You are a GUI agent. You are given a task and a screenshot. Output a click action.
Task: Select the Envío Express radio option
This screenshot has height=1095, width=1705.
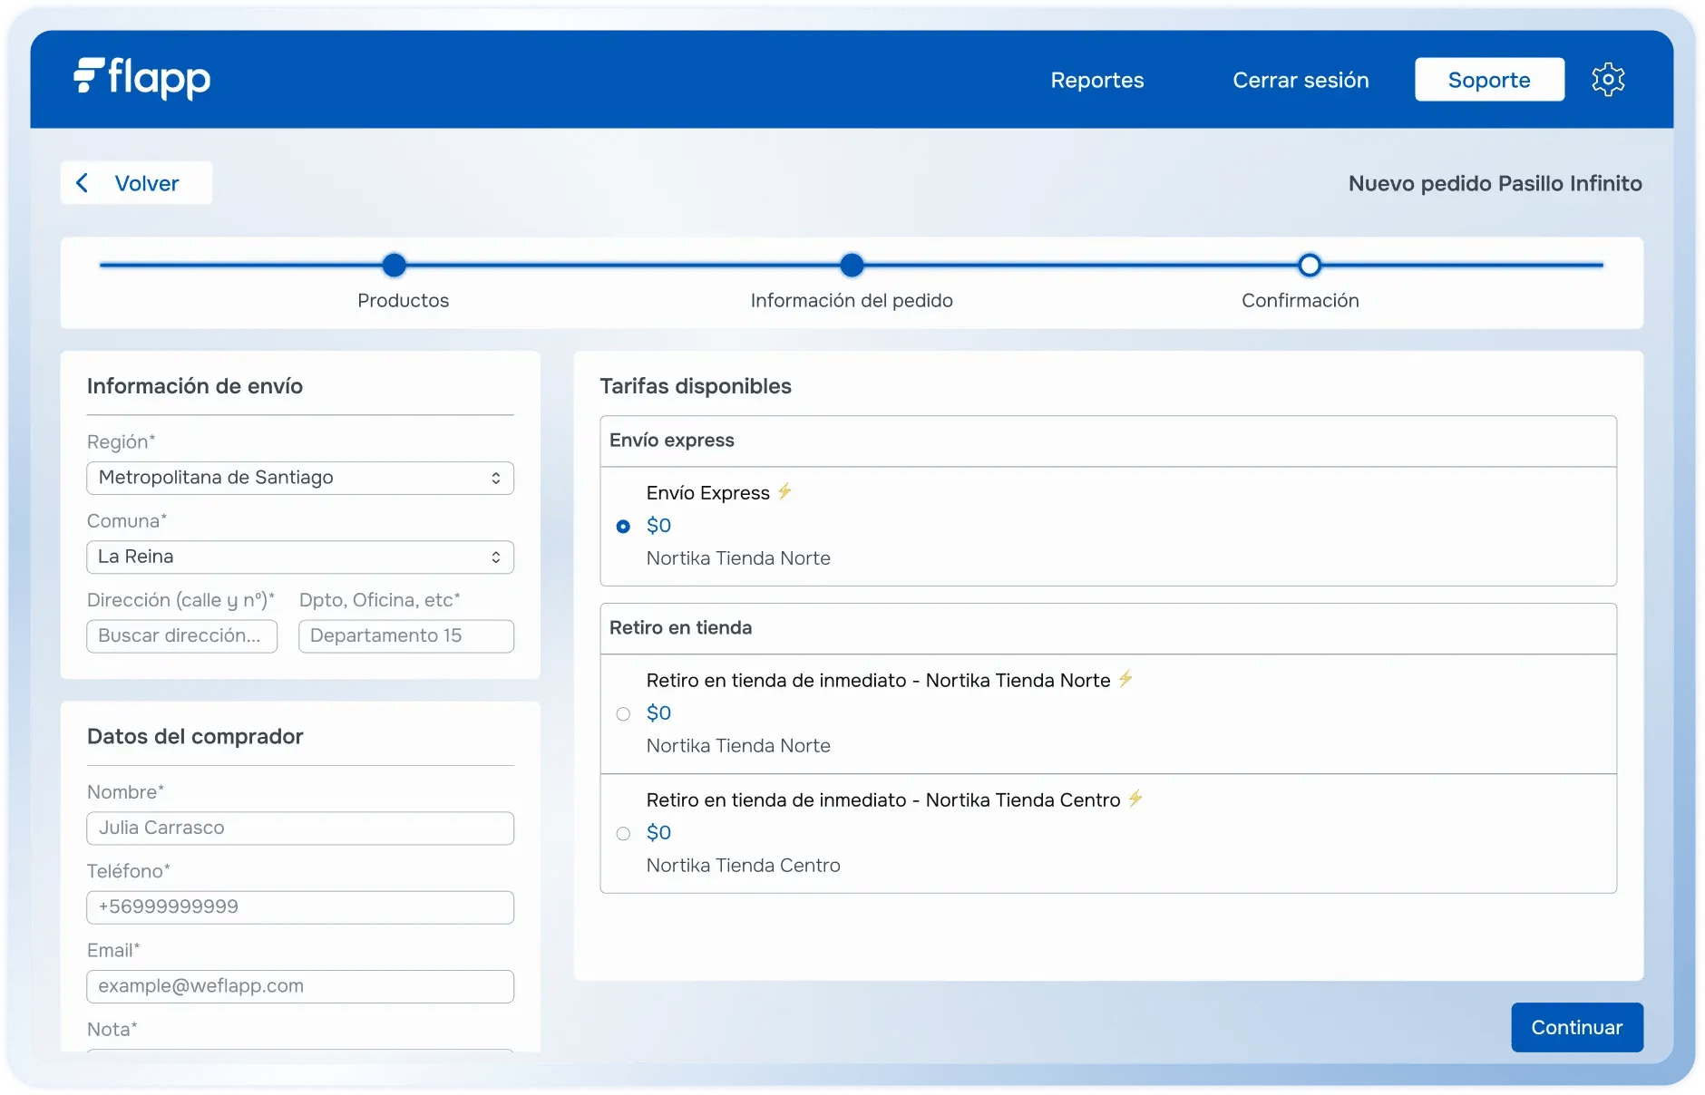(x=623, y=527)
